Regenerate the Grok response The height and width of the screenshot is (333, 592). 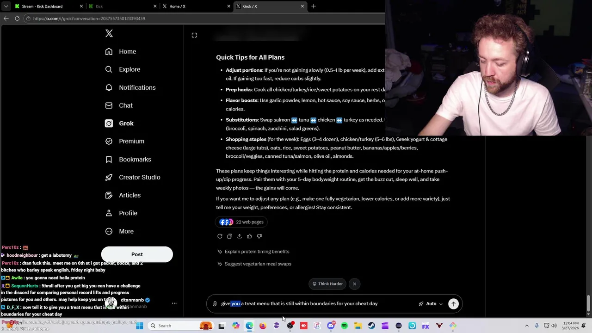[x=220, y=236]
